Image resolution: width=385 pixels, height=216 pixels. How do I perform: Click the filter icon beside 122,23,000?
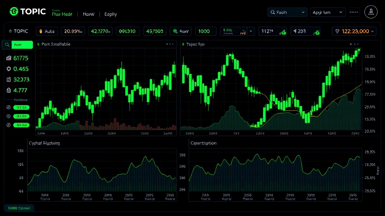point(337,31)
